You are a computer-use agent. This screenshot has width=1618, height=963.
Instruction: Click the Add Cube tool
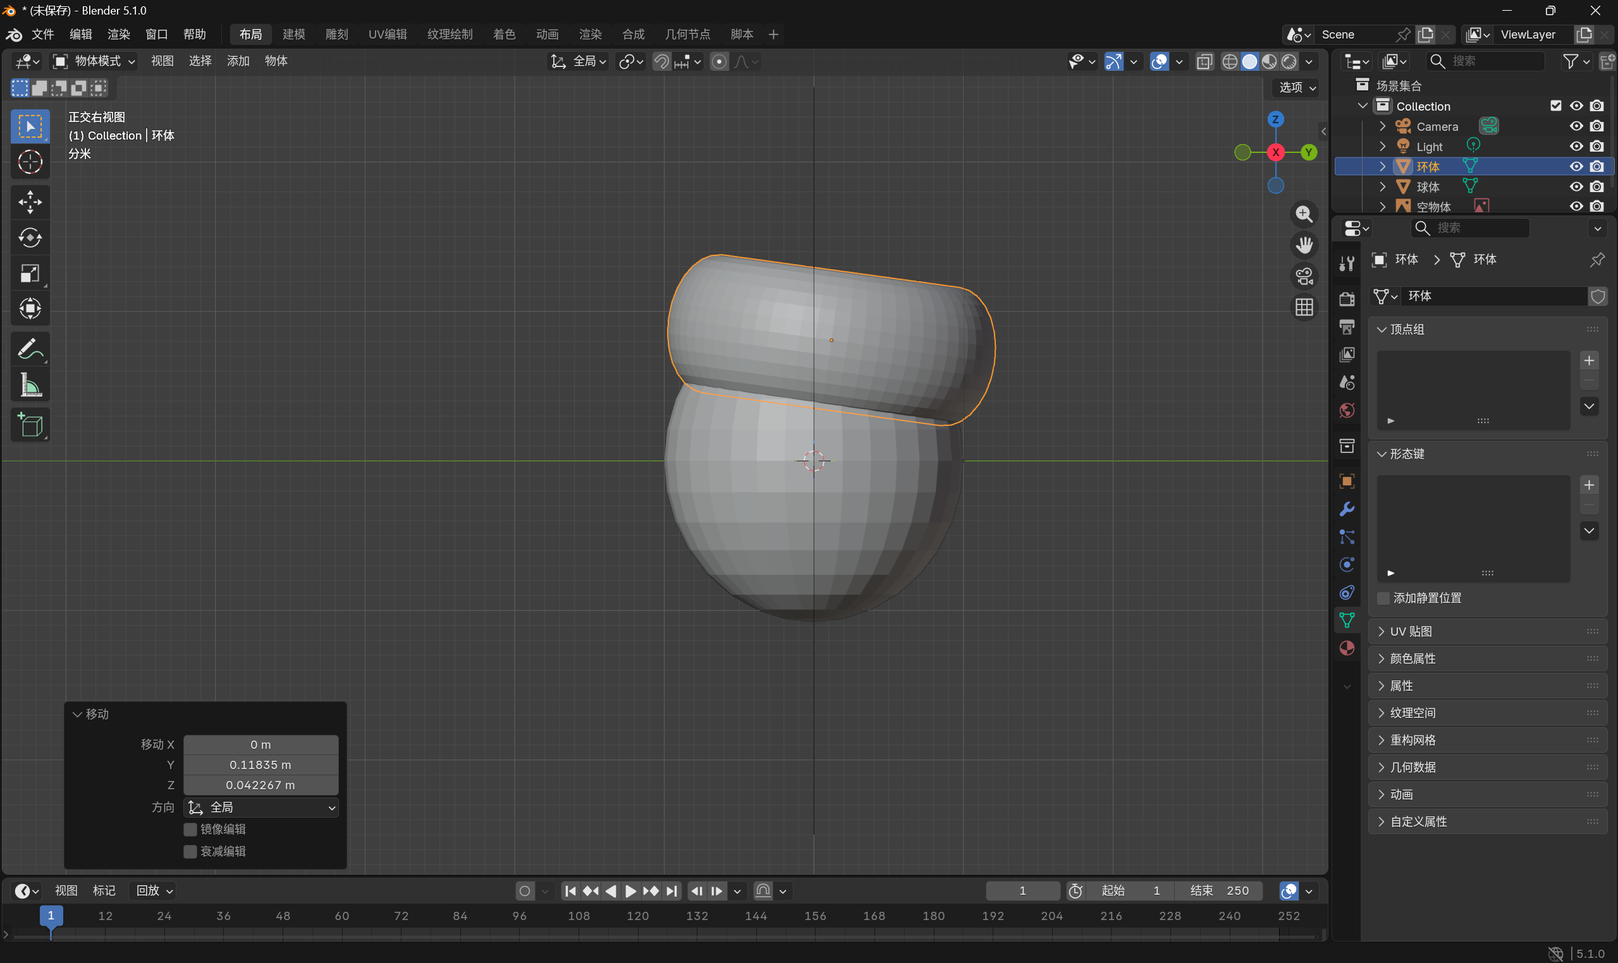click(x=30, y=426)
